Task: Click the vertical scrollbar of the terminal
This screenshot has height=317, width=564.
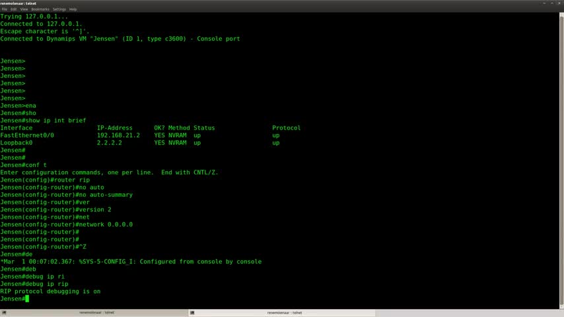Action: pyautogui.click(x=561, y=160)
